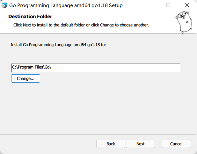Click the disabled maximize button
The width and height of the screenshot is (197, 154).
pos(168,5)
